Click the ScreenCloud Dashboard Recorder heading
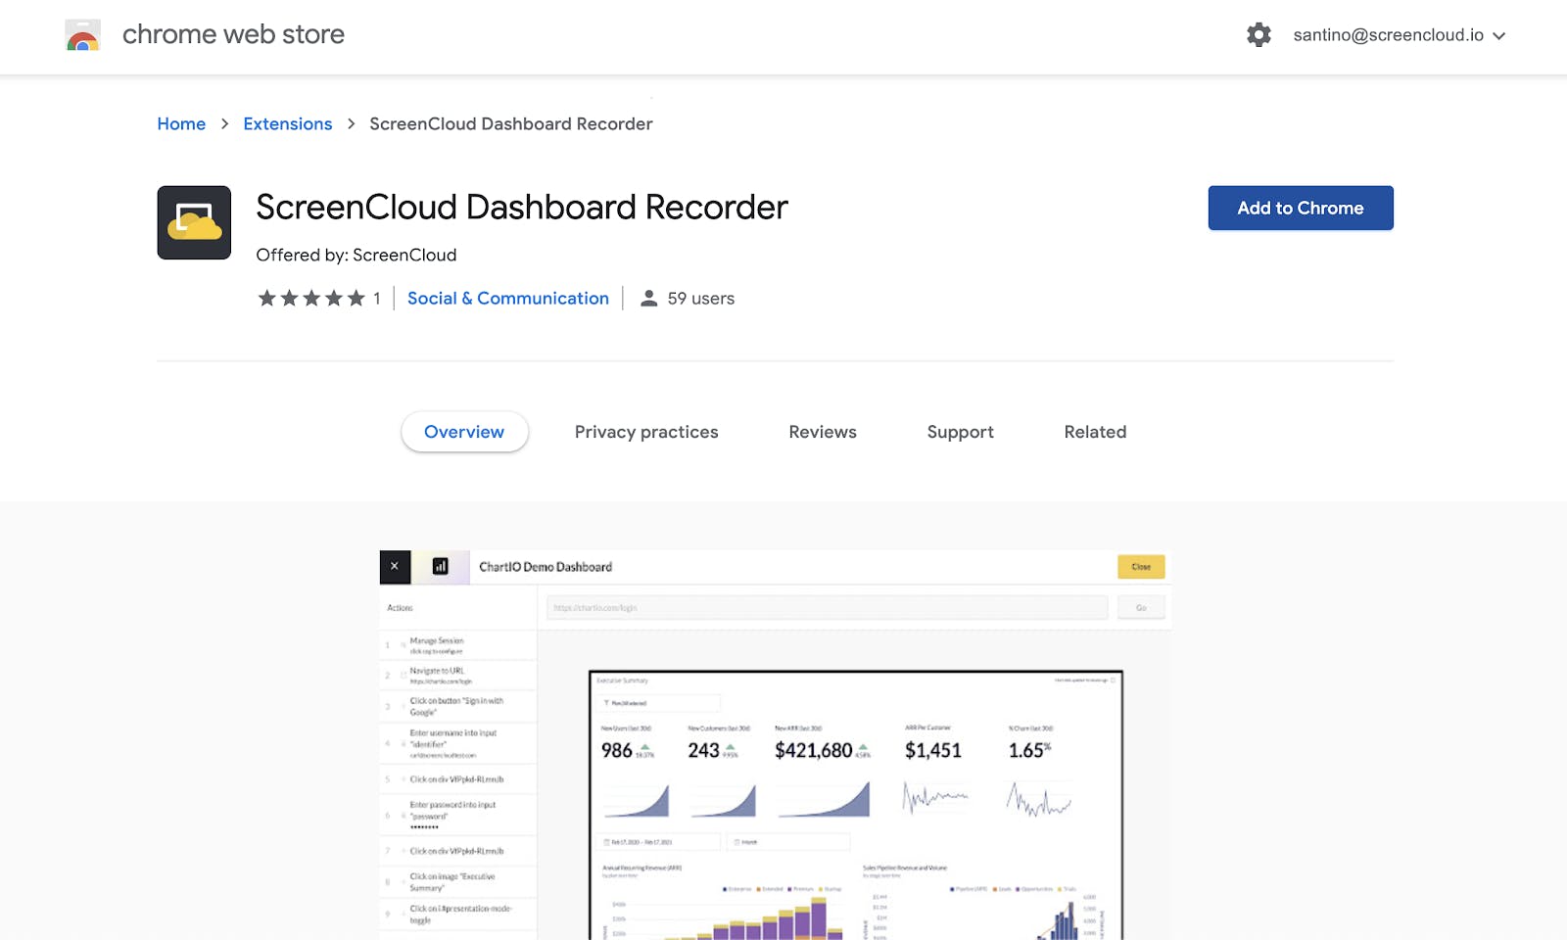1567x940 pixels. tap(522, 208)
